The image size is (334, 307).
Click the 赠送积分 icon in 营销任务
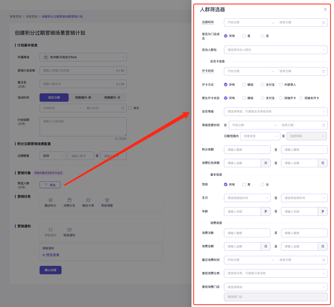pos(51,200)
